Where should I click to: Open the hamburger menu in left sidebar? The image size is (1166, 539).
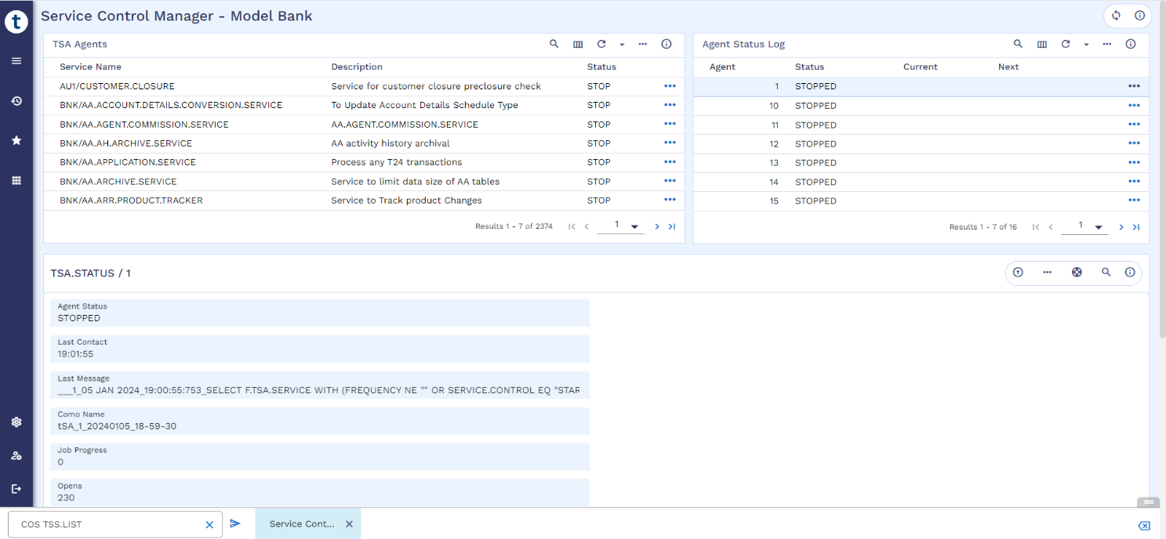coord(16,61)
